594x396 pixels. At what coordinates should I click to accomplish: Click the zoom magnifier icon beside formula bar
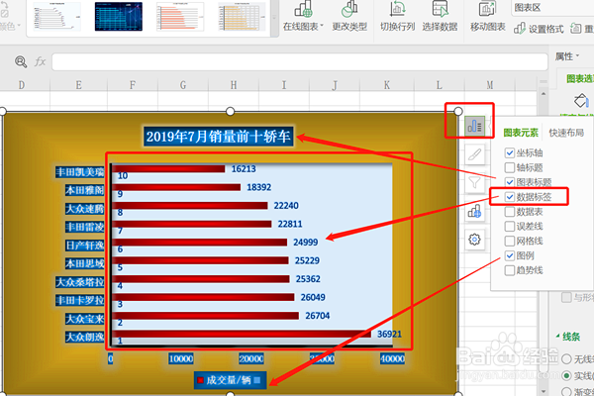(x=21, y=61)
